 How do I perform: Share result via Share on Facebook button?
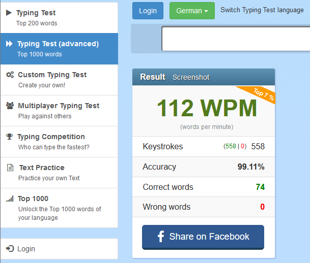[203, 237]
